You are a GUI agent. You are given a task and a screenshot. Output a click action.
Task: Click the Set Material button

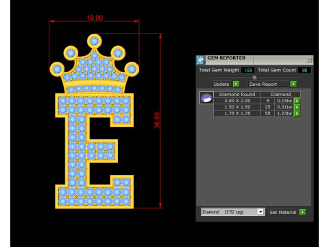[x=283, y=212]
